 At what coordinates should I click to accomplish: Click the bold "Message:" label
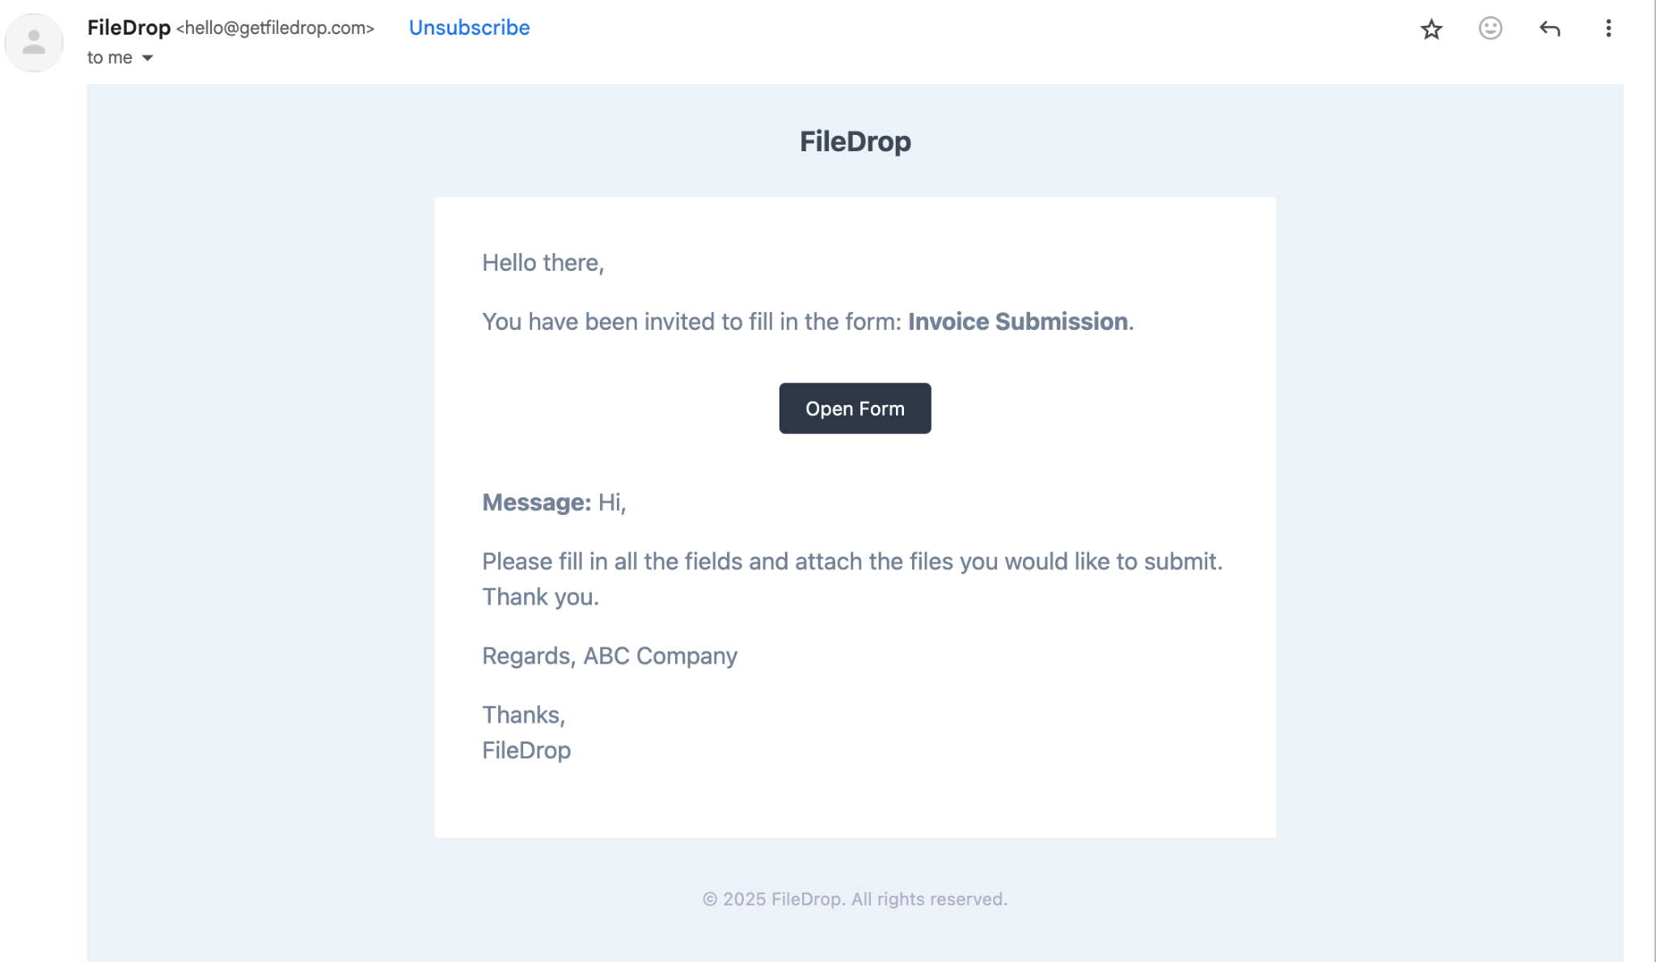pos(536,503)
